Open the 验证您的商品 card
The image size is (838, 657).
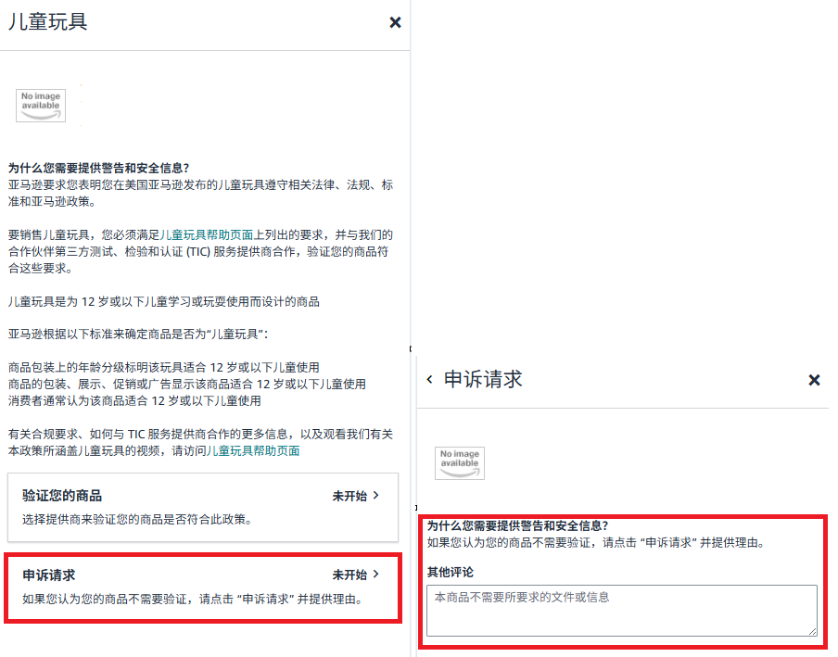(x=203, y=507)
